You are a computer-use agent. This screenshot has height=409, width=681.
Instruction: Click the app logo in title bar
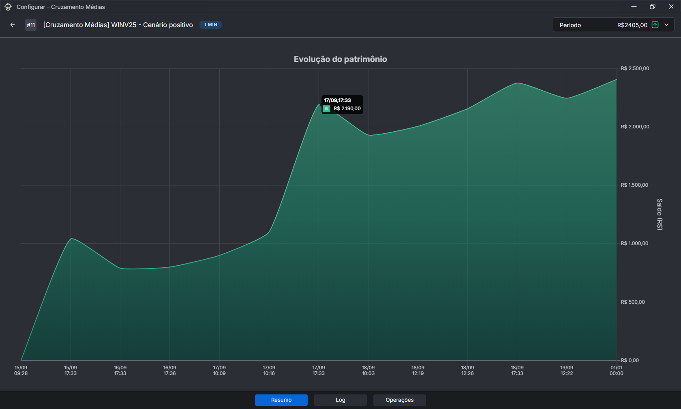pos(8,7)
